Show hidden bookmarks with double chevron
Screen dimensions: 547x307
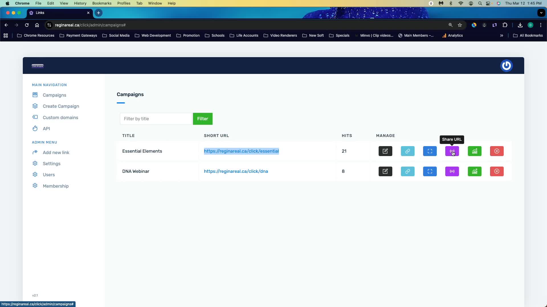click(501, 36)
